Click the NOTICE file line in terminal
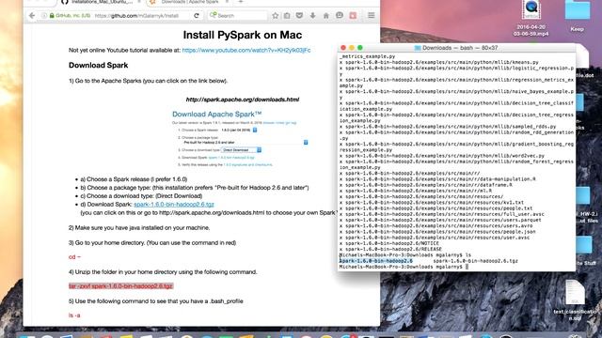The height and width of the screenshot is (338, 602). point(388,243)
